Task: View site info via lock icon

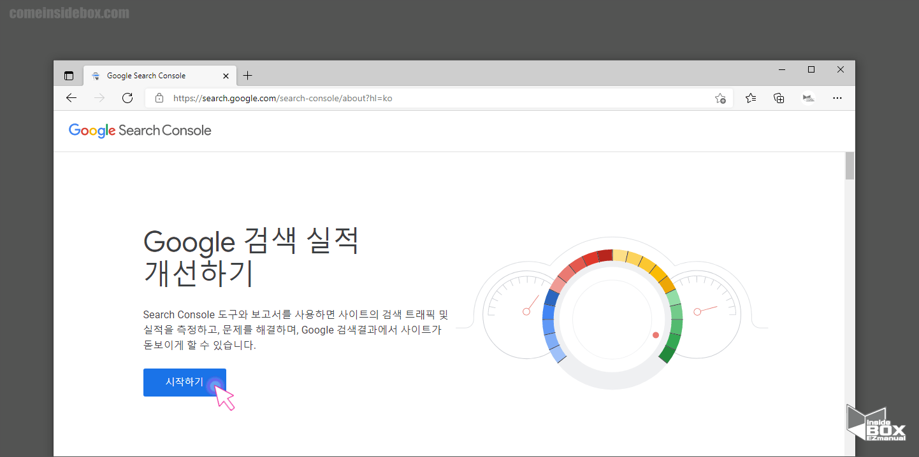Action: (x=159, y=98)
